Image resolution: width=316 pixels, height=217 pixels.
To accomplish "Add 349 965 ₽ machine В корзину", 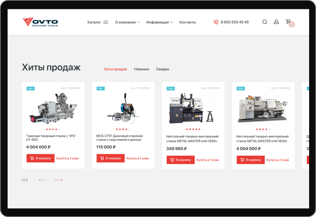I will tap(180, 160).
